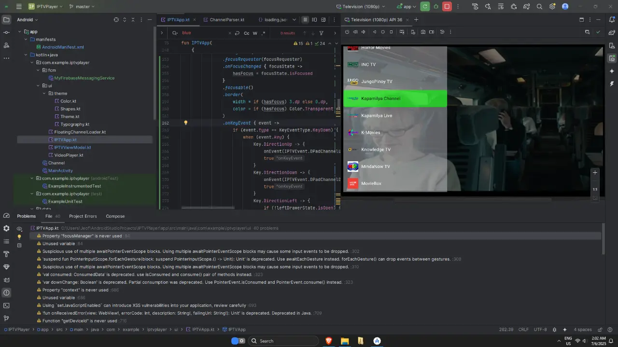
Task: Stop the running app
Action: coord(448,7)
